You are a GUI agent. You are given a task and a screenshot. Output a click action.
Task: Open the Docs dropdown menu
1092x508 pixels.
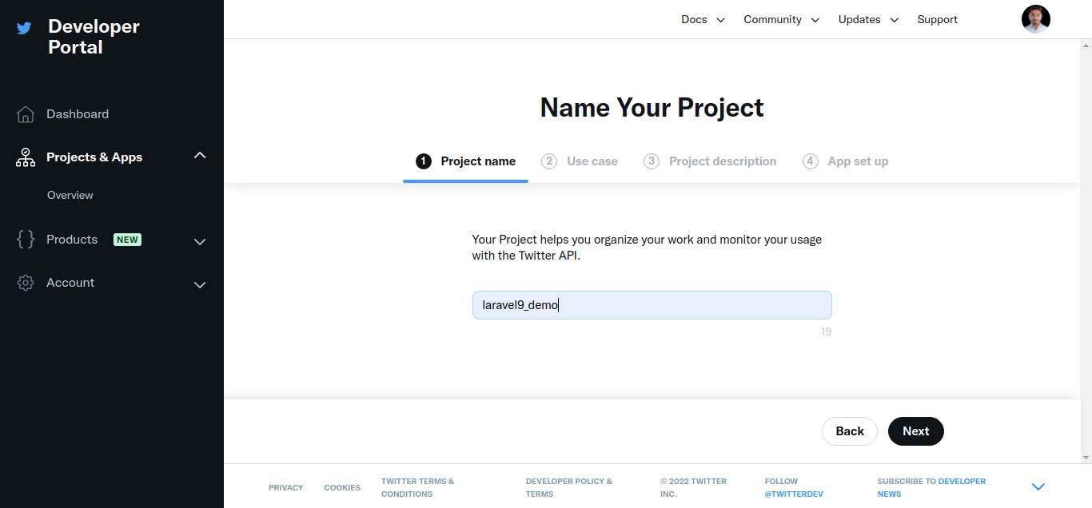(703, 19)
